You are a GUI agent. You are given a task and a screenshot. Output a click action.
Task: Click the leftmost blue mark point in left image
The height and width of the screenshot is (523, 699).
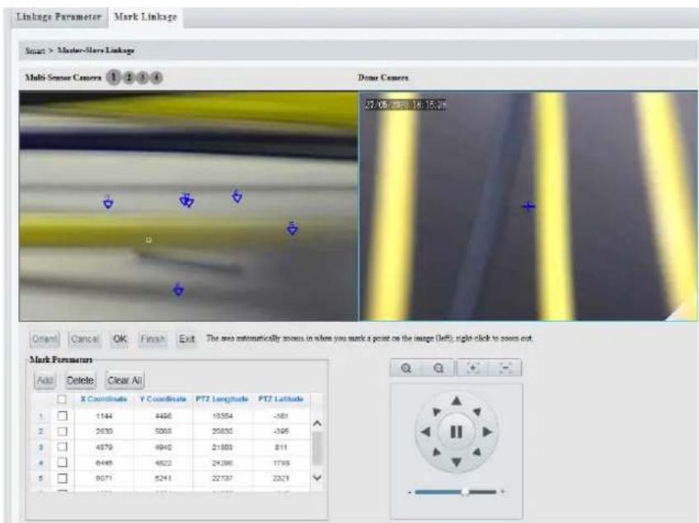click(108, 203)
